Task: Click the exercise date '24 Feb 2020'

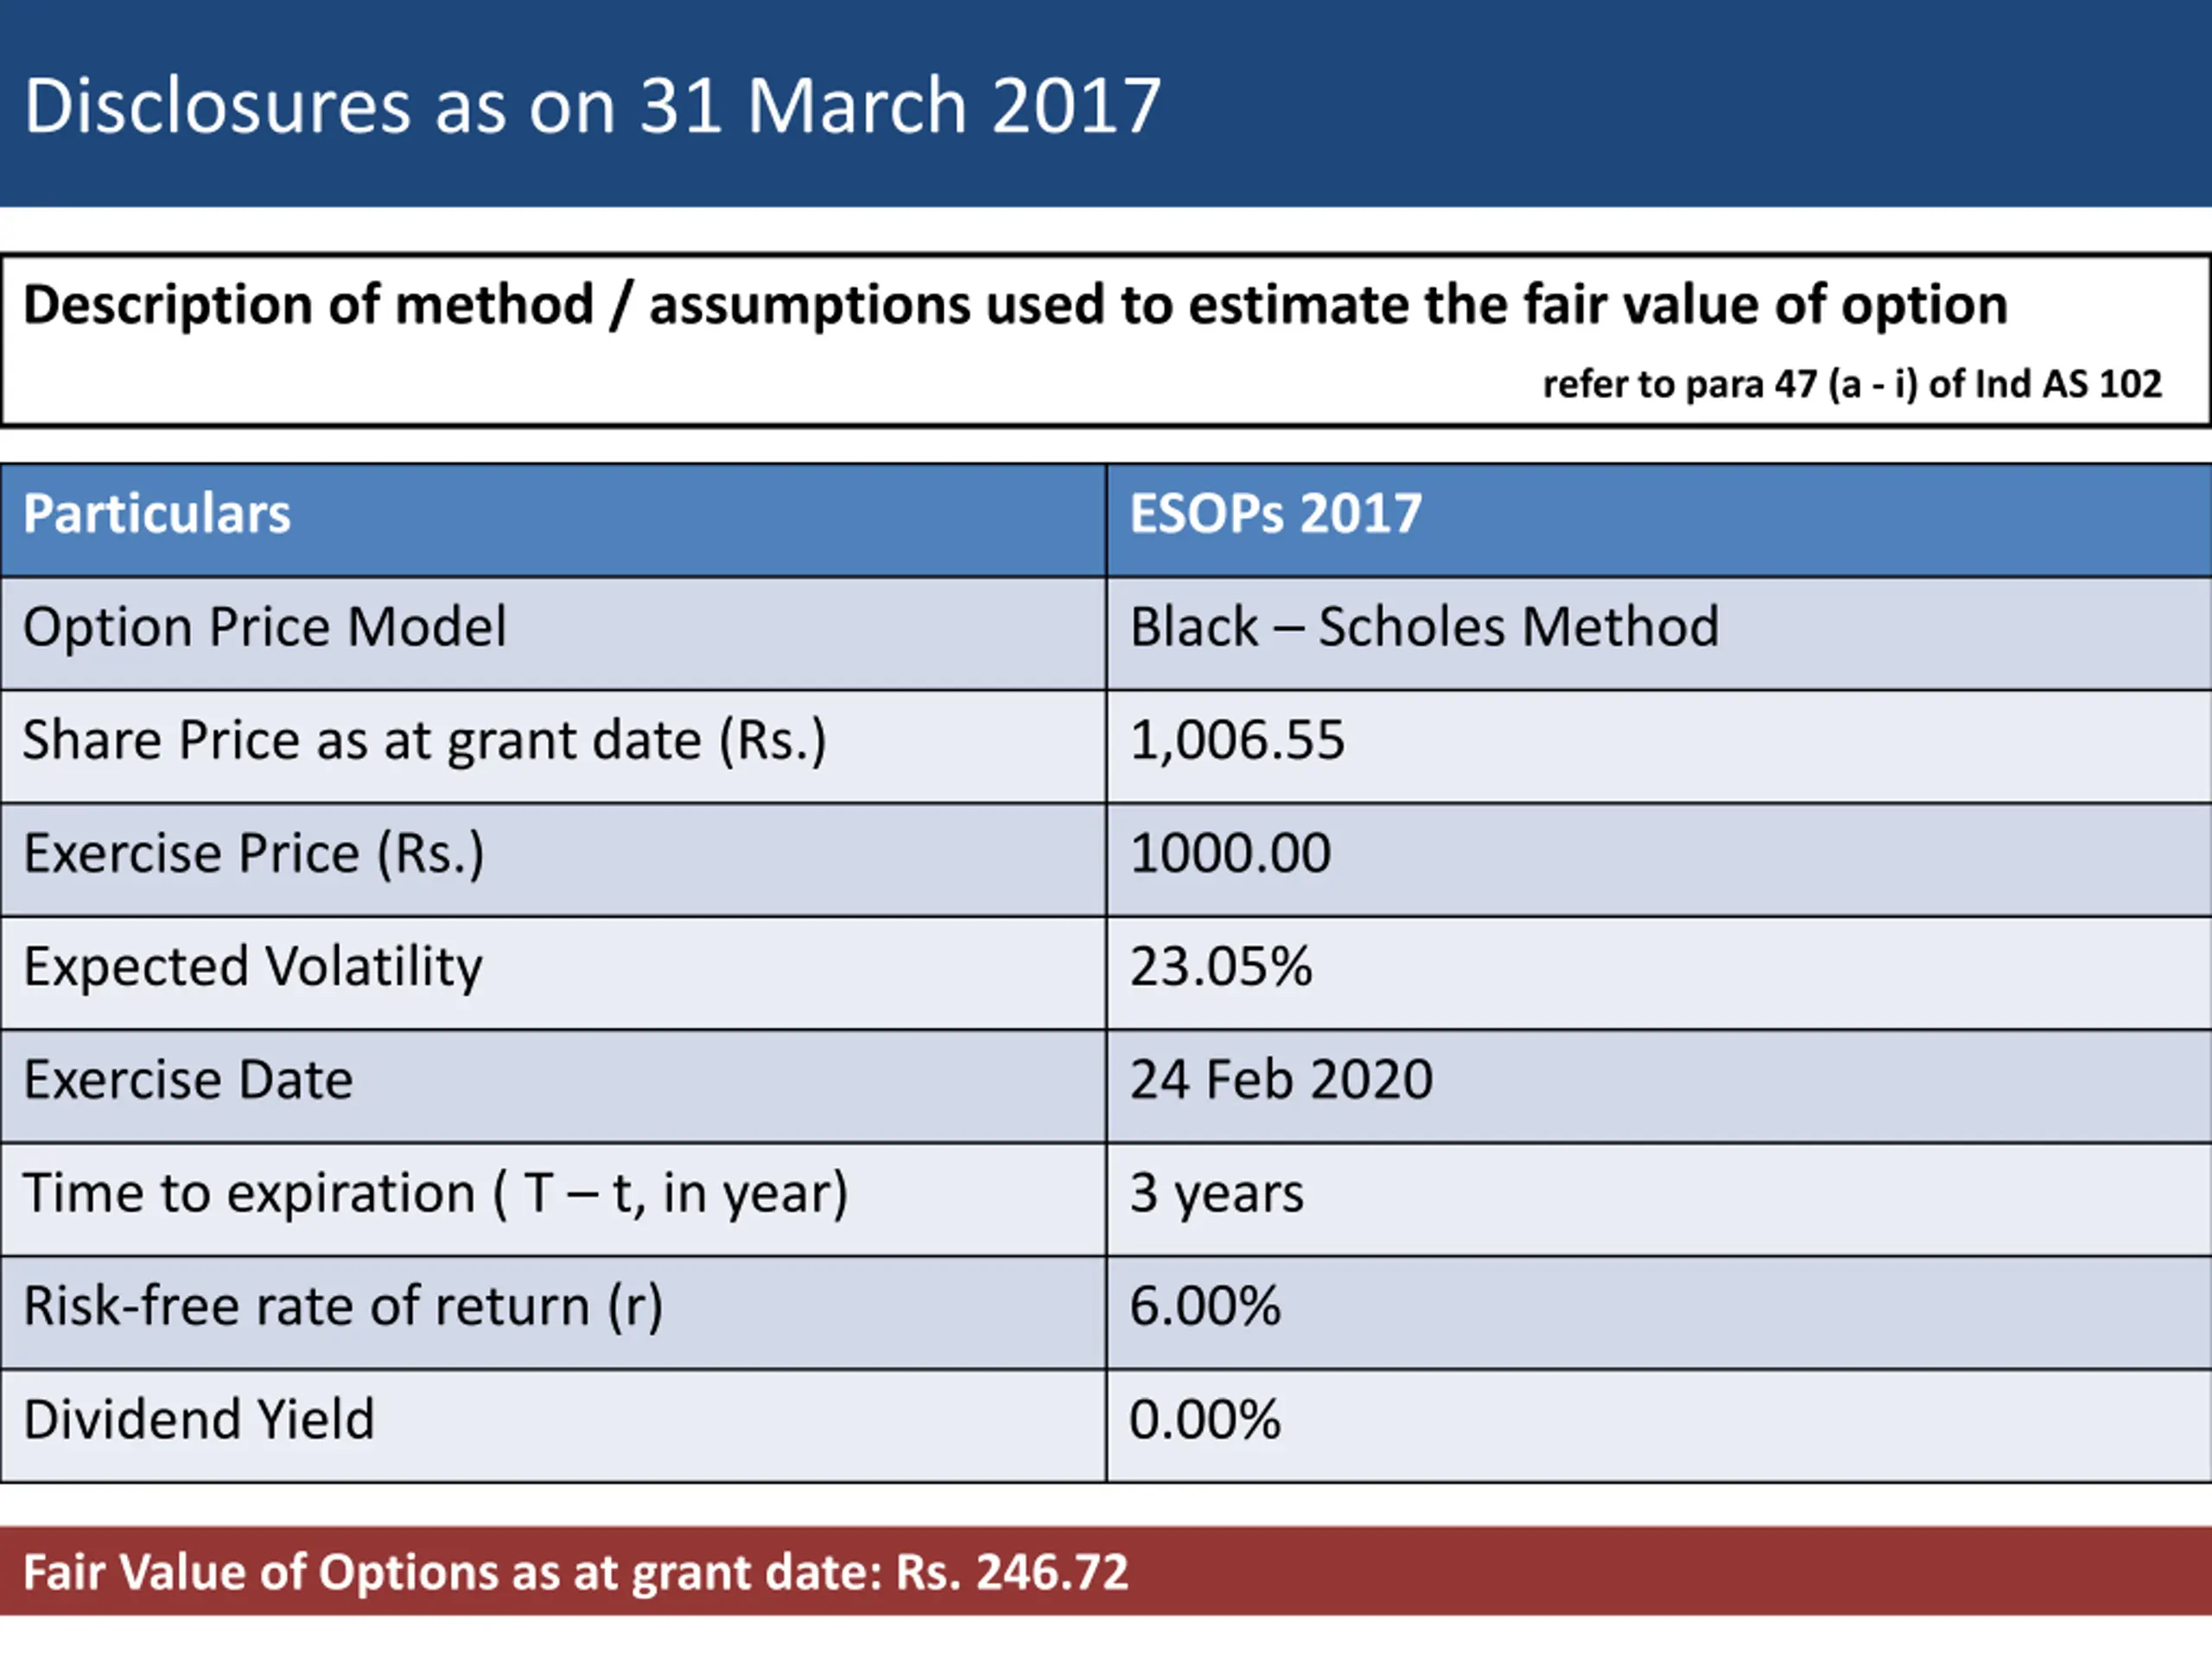Action: pyautogui.click(x=1281, y=1080)
